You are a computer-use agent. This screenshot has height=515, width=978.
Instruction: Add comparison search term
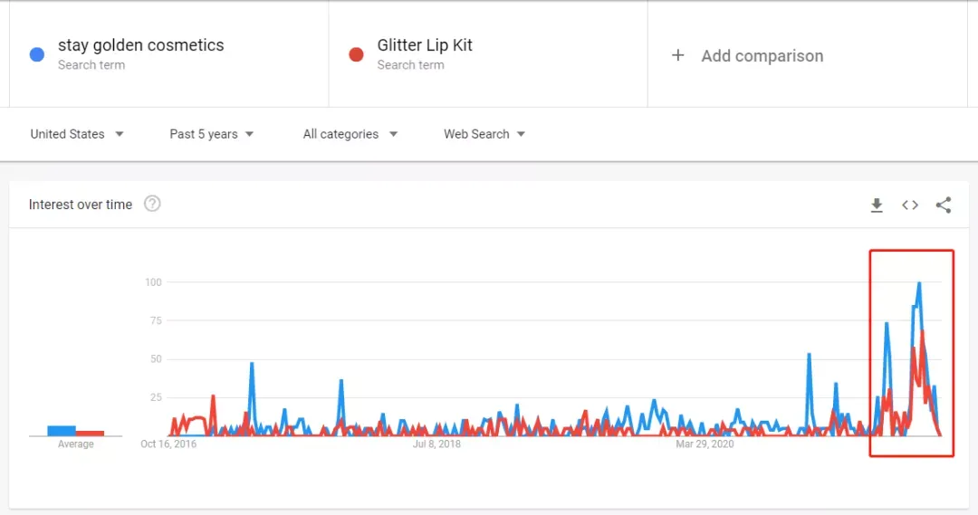tap(762, 56)
